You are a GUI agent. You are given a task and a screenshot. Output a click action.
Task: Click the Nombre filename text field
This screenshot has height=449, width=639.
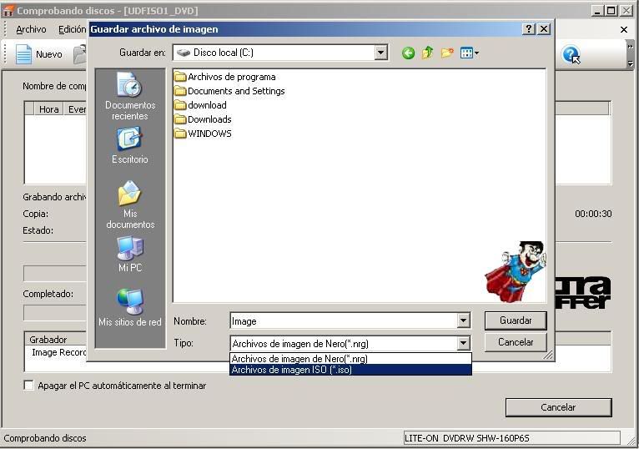point(344,321)
